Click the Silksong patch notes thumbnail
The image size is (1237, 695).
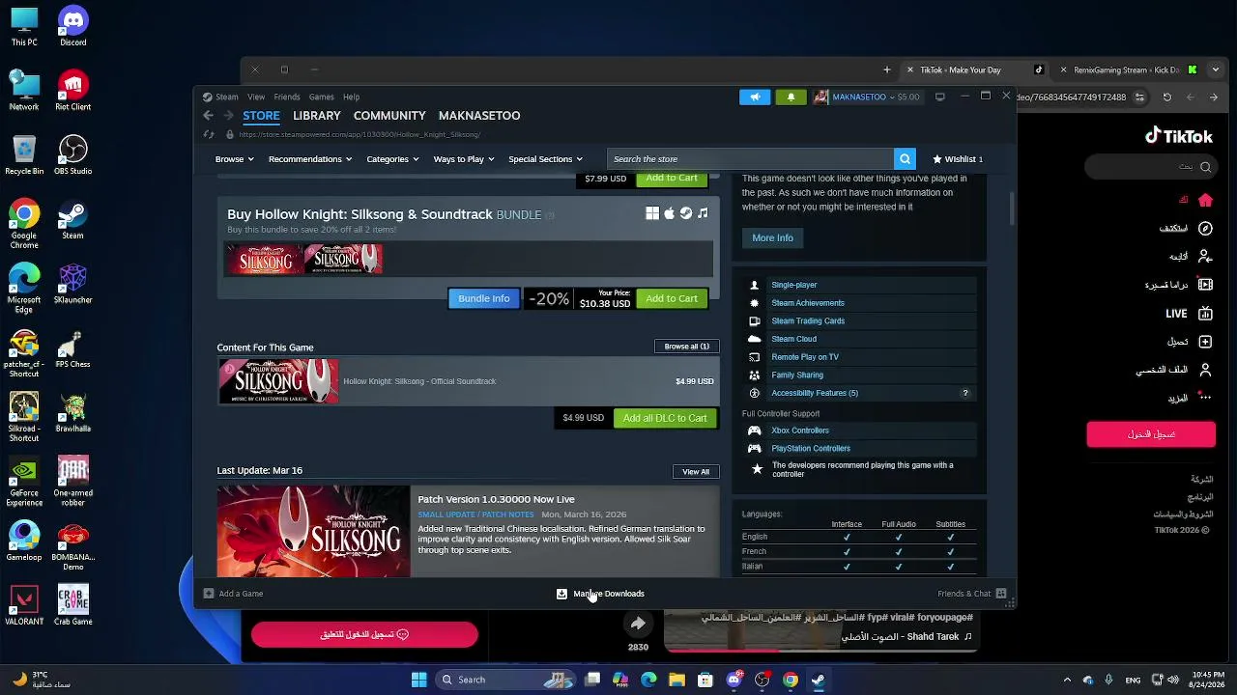[313, 532]
